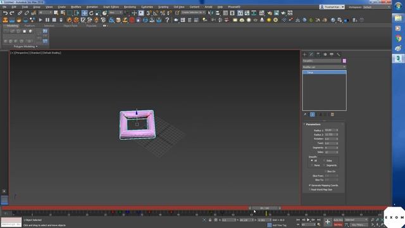
Task: Open the Modifier List dropdown
Action: click(324, 67)
